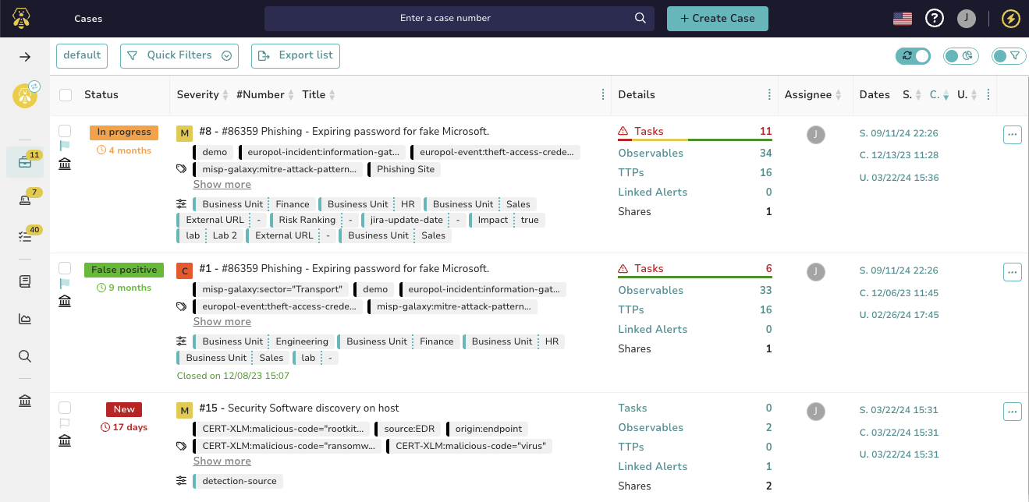Click Cases in the top navigation bar
Image resolution: width=1029 pixels, height=502 pixels.
coord(87,18)
